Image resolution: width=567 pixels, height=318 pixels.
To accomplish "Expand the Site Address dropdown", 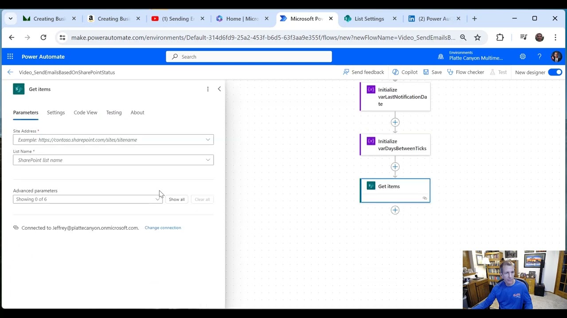I will (208, 140).
